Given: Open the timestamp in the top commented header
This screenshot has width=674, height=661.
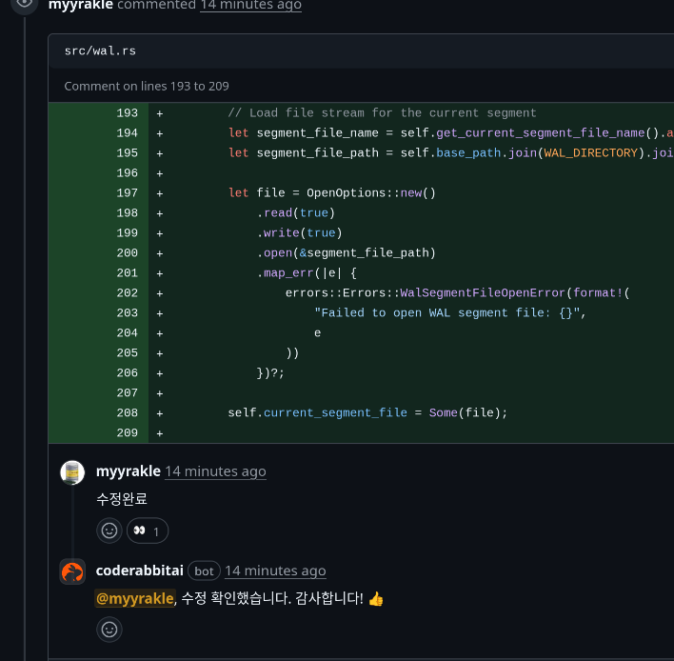Looking at the screenshot, I should 250,5.
